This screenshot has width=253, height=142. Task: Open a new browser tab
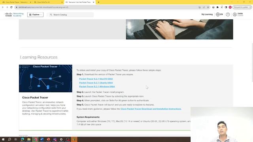[98, 2]
